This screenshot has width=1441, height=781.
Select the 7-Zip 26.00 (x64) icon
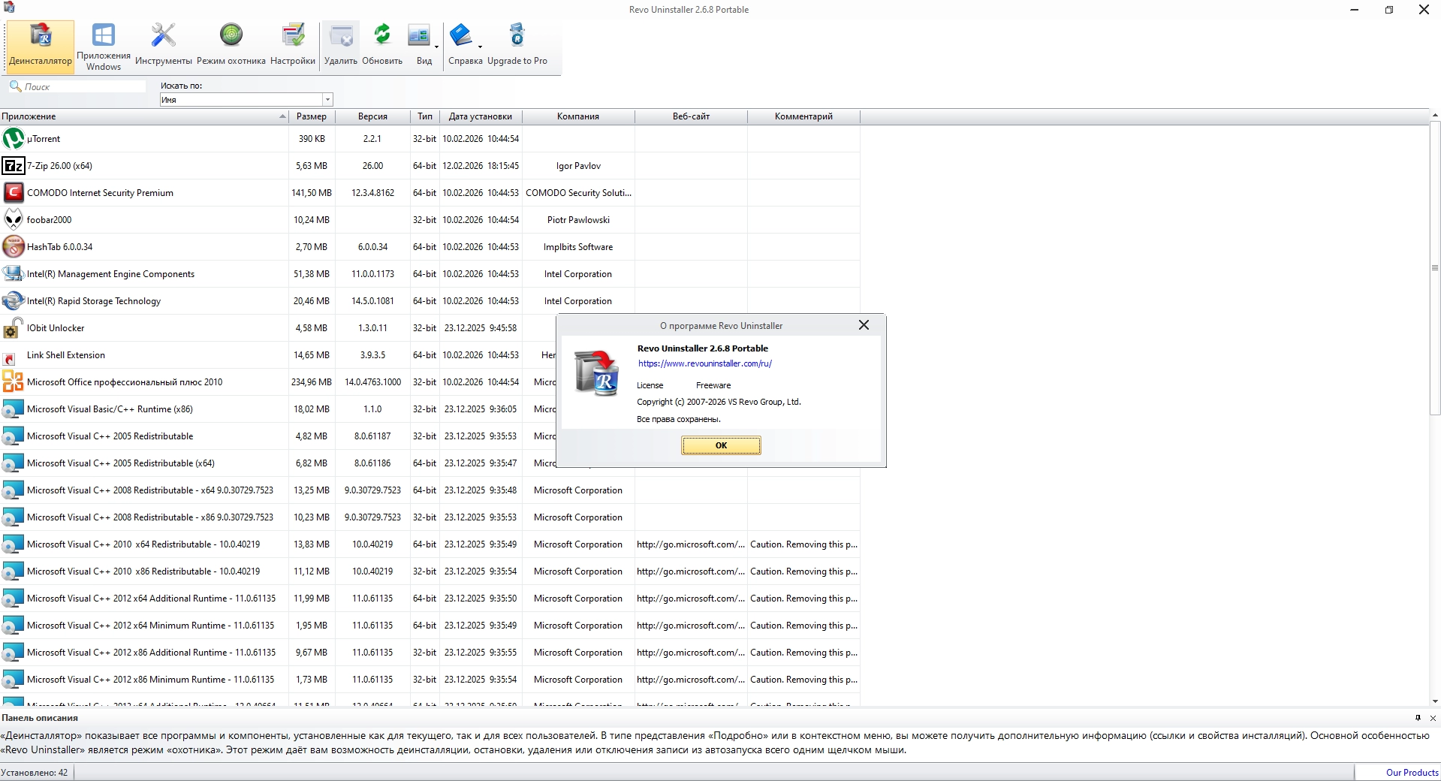[x=14, y=166]
